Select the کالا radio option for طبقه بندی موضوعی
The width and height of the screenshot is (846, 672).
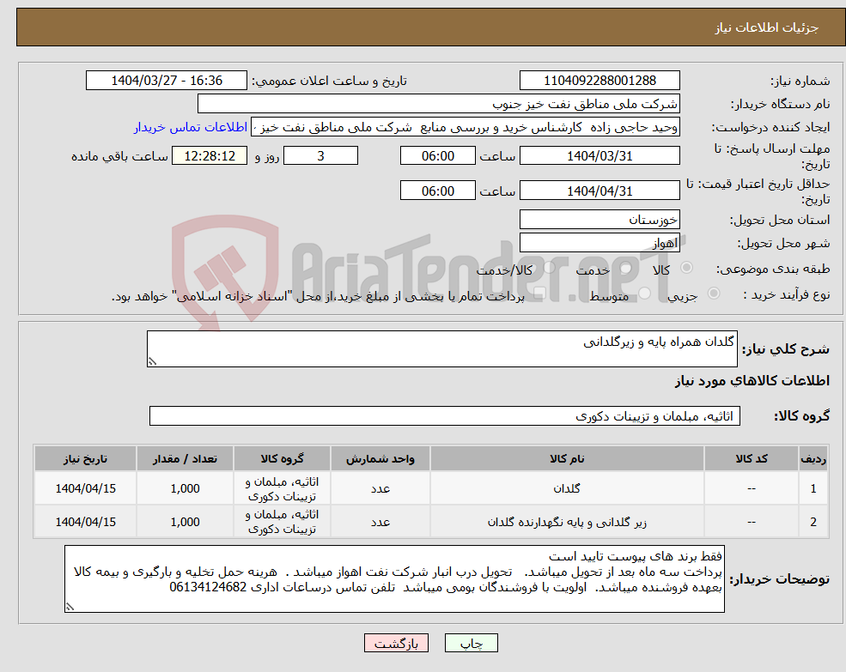pyautogui.click(x=687, y=266)
